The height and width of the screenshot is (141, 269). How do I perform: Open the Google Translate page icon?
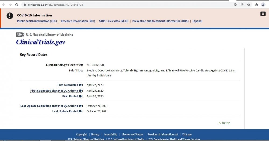pos(236,5)
